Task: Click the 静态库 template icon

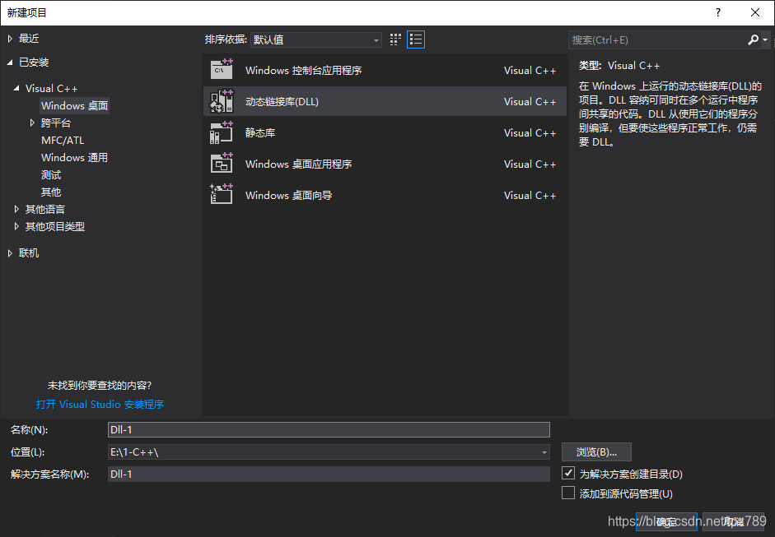Action: point(222,132)
